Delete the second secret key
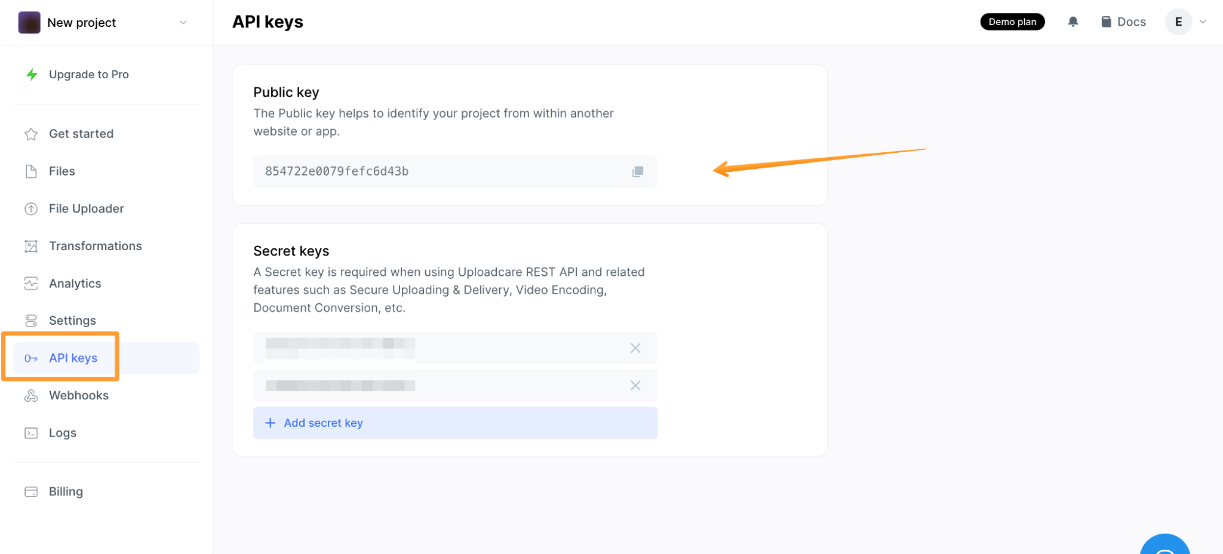 [x=635, y=386]
